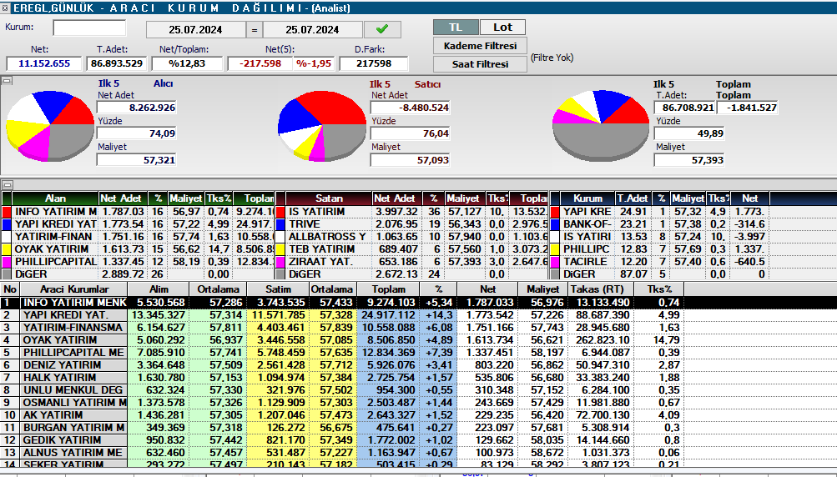Select UNLU MENKUL DEG row
This screenshot has width=837, height=477.
pyautogui.click(x=419, y=390)
